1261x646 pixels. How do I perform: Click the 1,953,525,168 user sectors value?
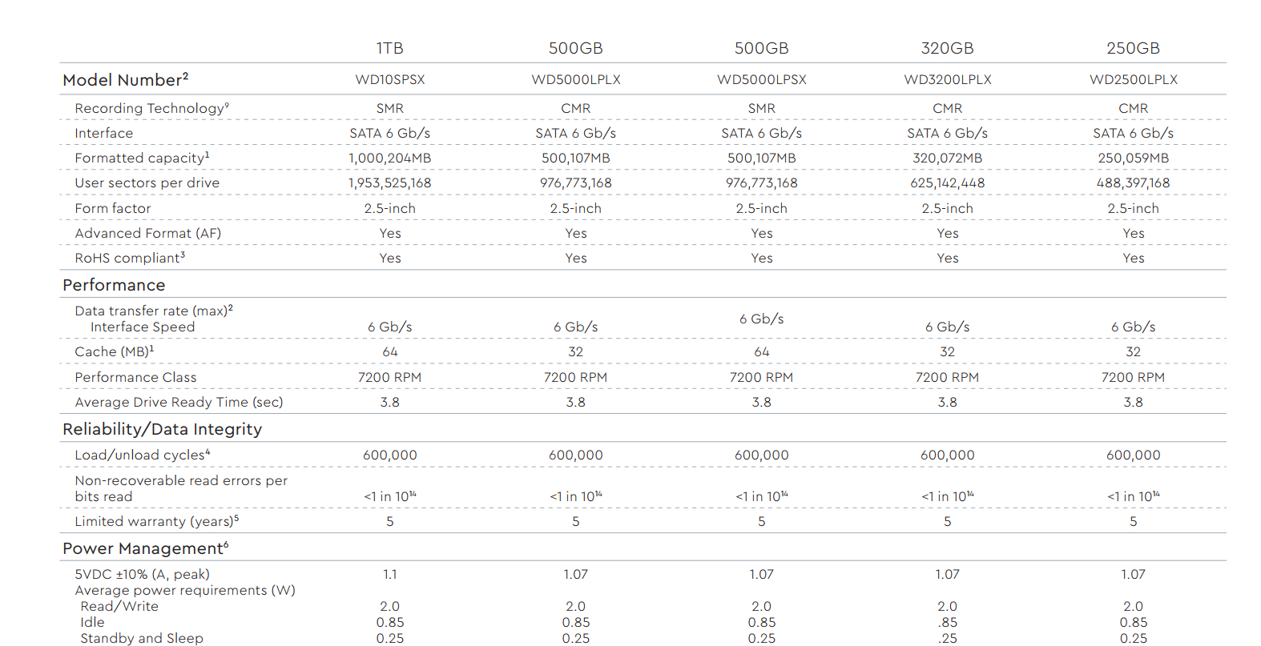pyautogui.click(x=390, y=183)
